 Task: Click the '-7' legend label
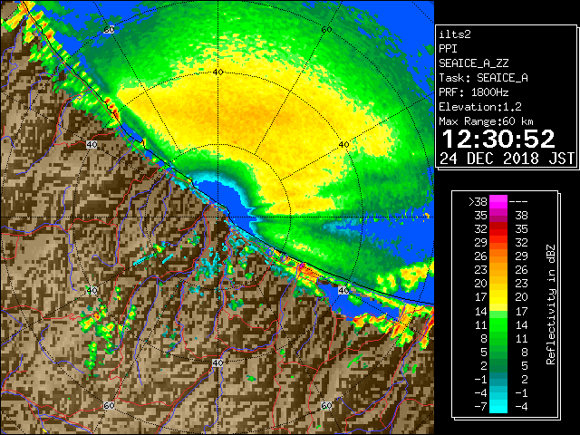480,407
